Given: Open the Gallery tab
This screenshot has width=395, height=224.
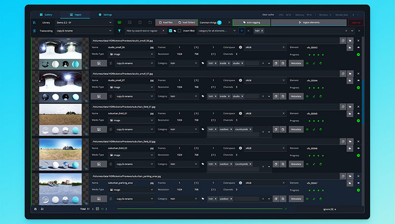Looking at the screenshot, I should coord(46,15).
